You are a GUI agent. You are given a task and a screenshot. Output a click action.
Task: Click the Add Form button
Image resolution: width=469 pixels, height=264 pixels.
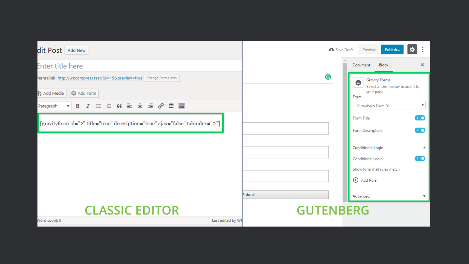(84, 93)
